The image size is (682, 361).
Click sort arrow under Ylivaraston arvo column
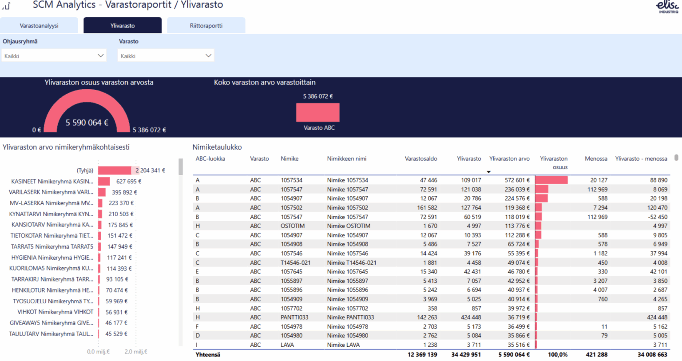click(x=488, y=172)
